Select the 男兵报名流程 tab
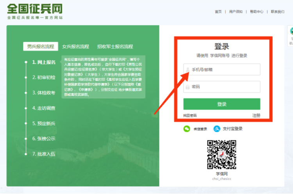 tap(40, 47)
